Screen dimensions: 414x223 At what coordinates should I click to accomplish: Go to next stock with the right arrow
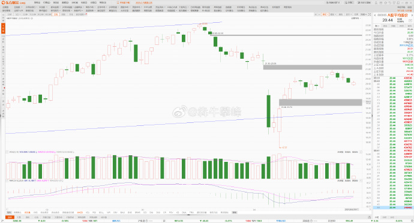point(412,16)
